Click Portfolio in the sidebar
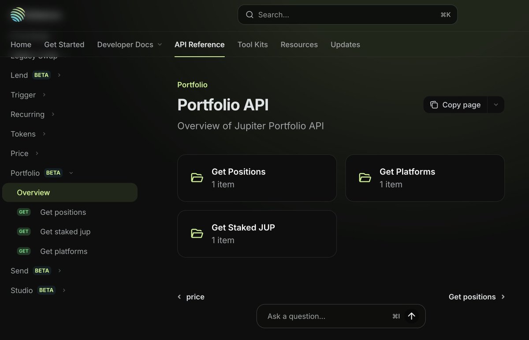The width and height of the screenshot is (529, 340). (x=25, y=173)
